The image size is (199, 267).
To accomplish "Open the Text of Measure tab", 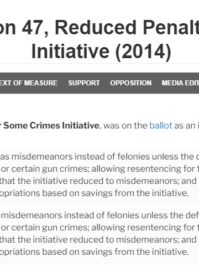I will tap(29, 83).
